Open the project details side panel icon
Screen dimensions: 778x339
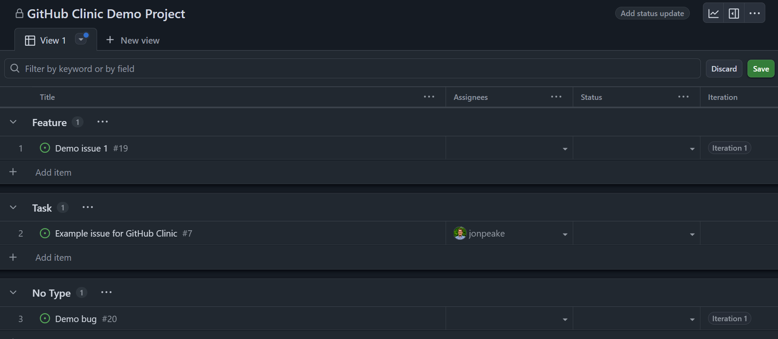(x=734, y=14)
